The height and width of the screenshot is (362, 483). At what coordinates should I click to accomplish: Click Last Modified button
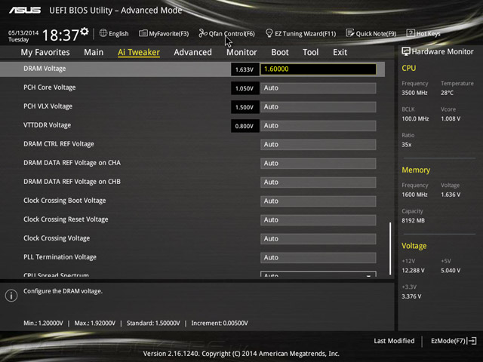(394, 341)
